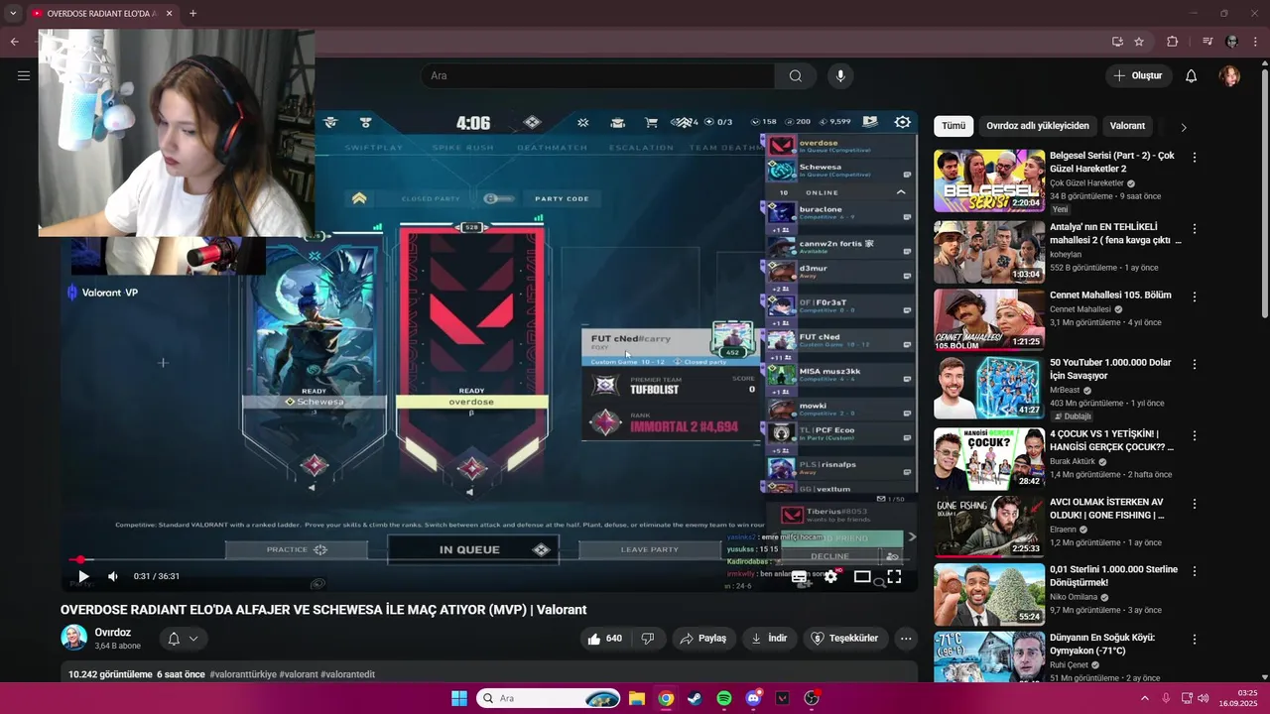Click the Oluştur create button

[1139, 76]
